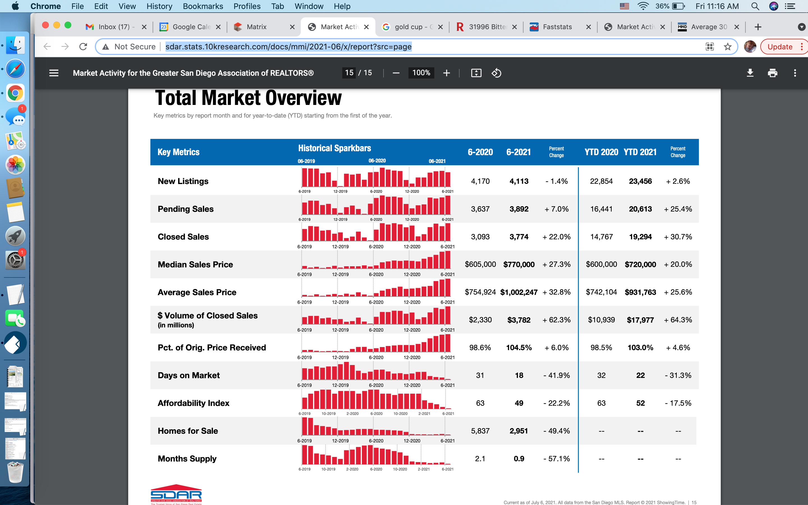Open the PDF sidebar menu icon
Image resolution: width=808 pixels, height=505 pixels.
54,73
